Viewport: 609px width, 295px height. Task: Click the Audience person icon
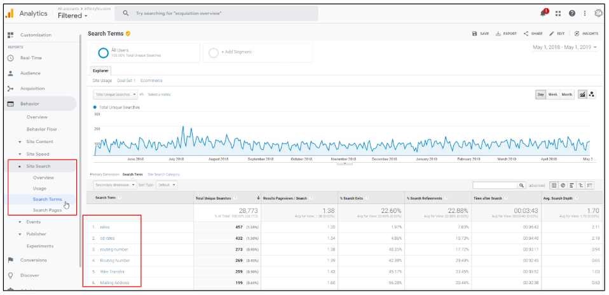click(x=10, y=73)
